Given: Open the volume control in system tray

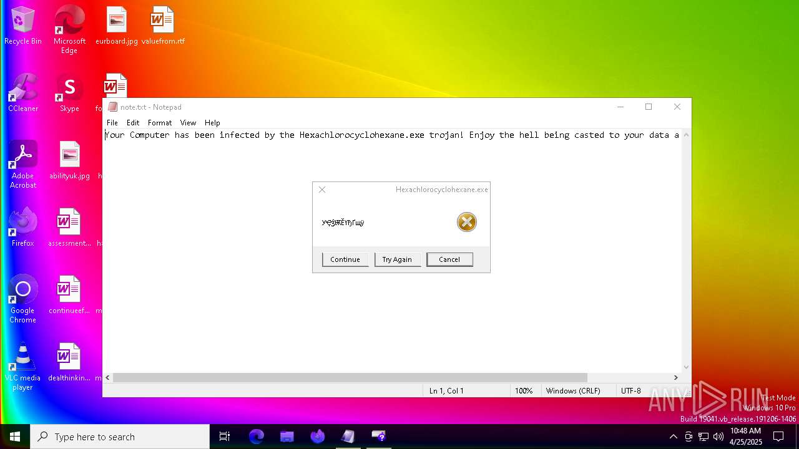Looking at the screenshot, I should point(718,437).
